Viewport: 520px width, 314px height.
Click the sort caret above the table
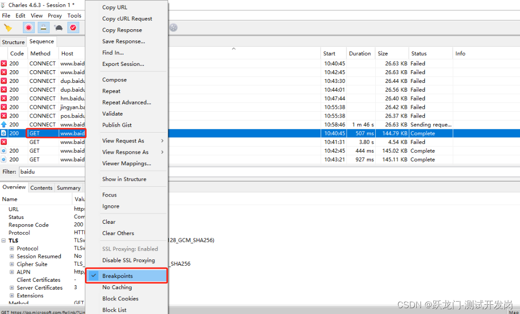[x=233, y=49]
